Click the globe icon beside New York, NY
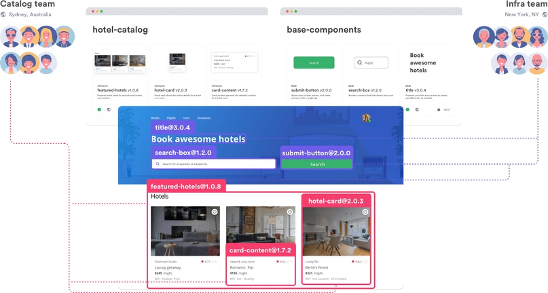 pos(545,15)
